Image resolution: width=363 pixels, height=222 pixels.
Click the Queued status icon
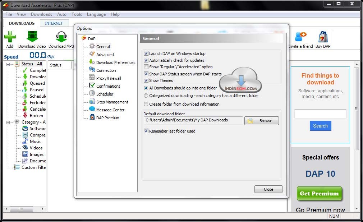coord(25,83)
